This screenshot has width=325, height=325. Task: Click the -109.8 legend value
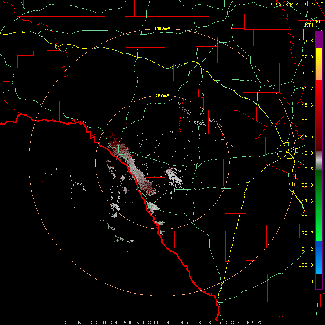pyautogui.click(x=304, y=265)
